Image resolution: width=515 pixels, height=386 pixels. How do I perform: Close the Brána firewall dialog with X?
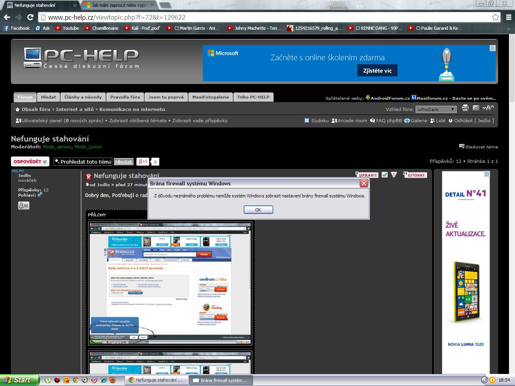pyautogui.click(x=364, y=183)
